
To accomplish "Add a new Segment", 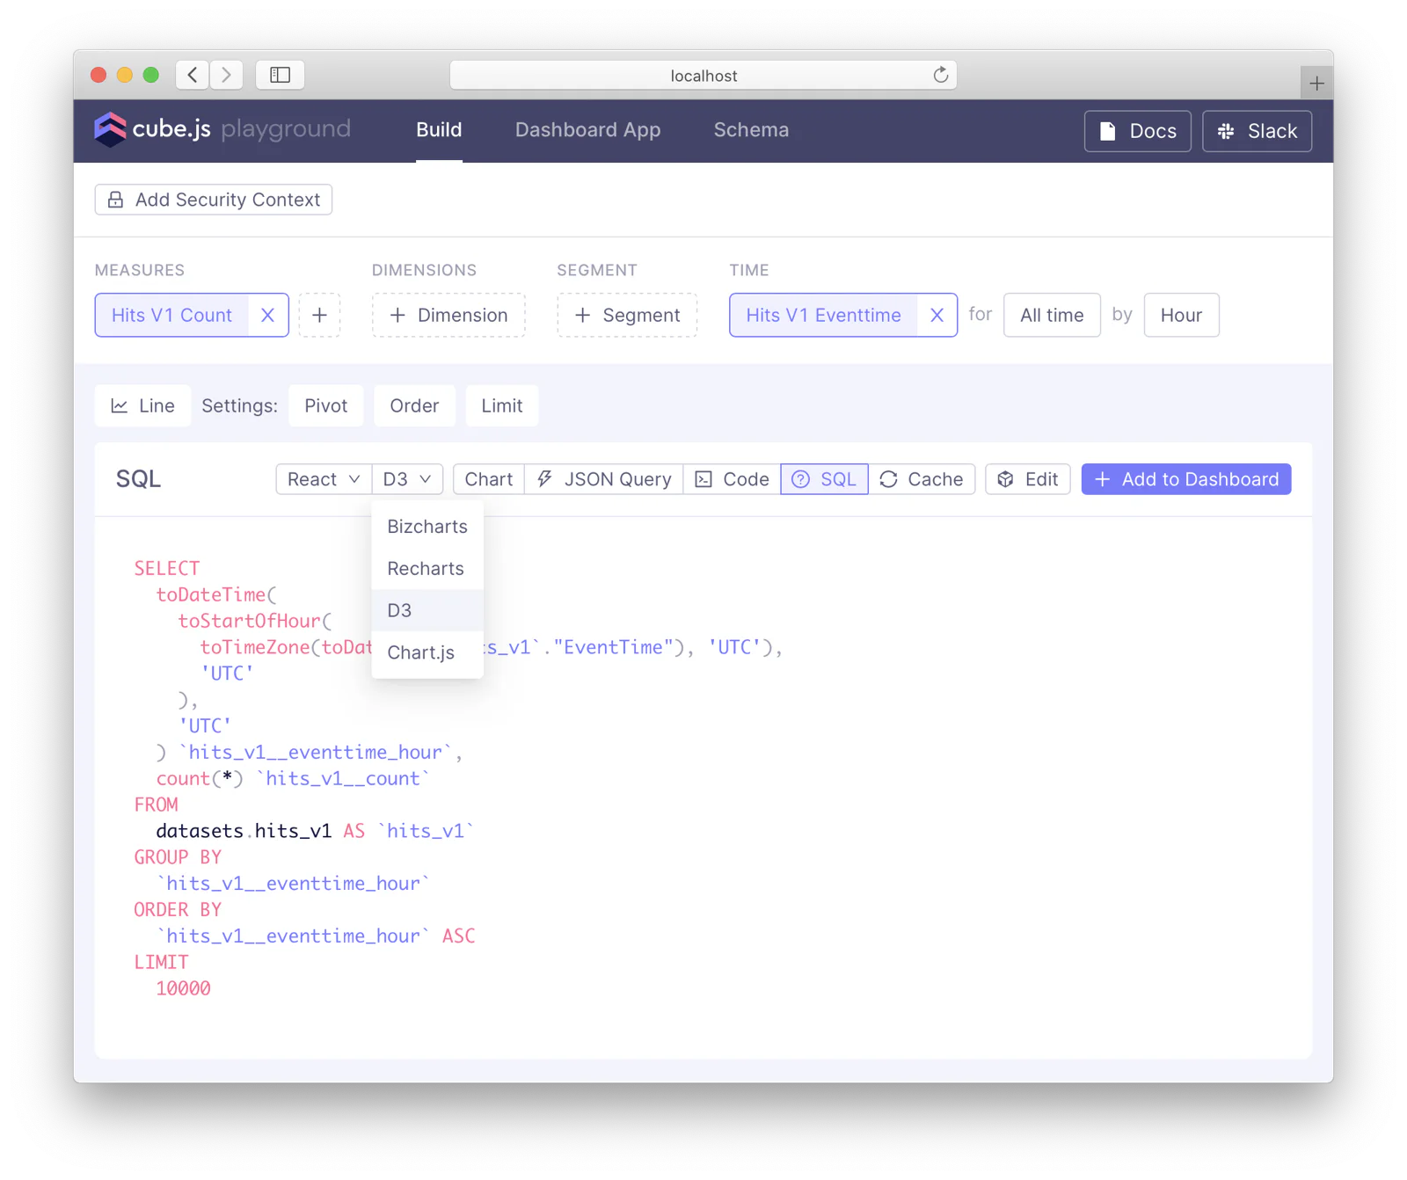I will [627, 315].
